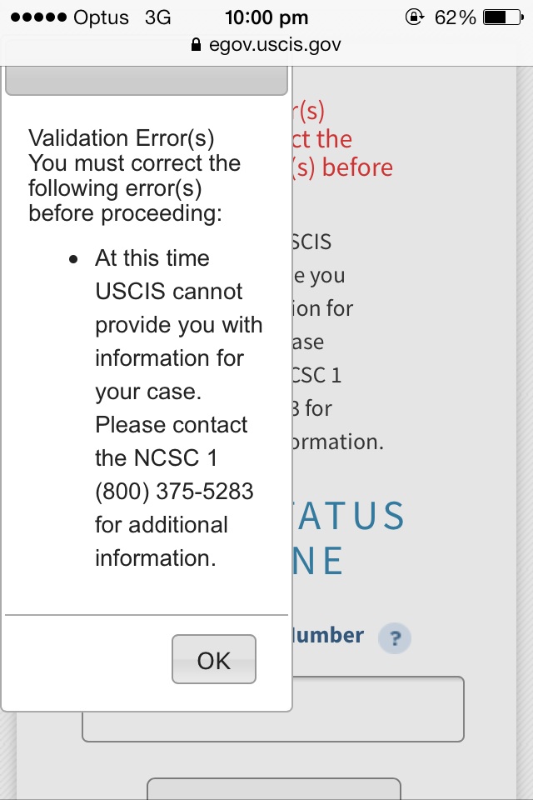Tap the egov.uscis.gov address bar

tap(266, 45)
